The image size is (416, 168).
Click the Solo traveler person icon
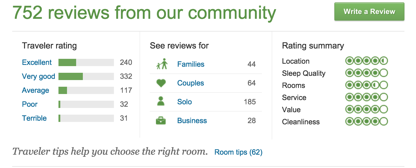coord(161,102)
